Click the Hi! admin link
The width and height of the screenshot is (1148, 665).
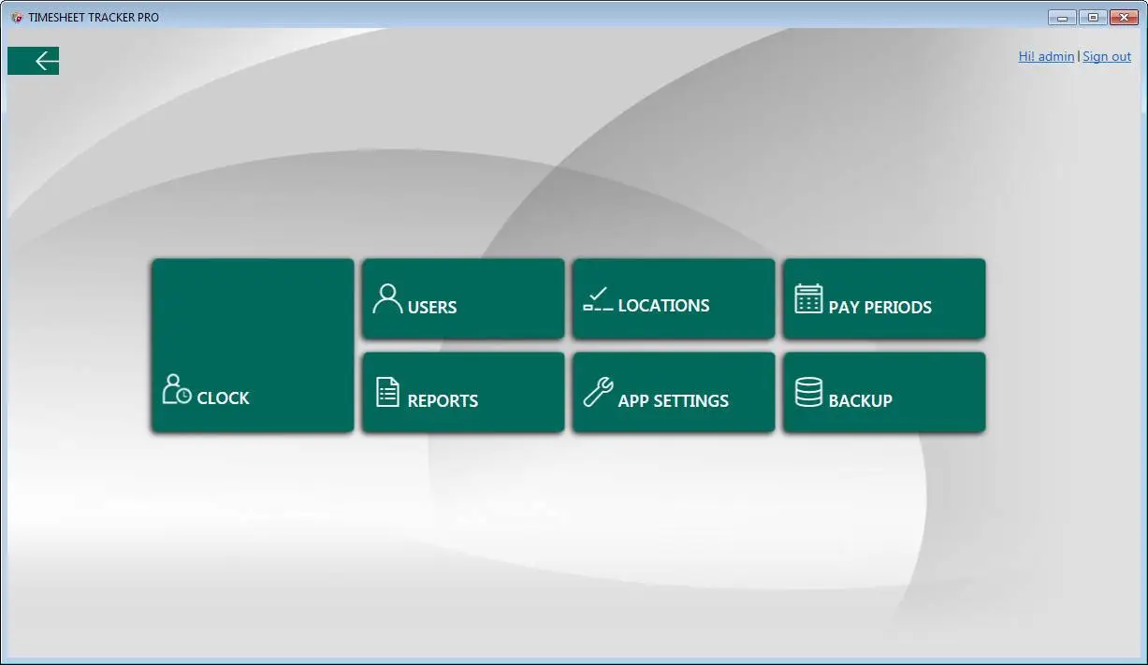1045,56
